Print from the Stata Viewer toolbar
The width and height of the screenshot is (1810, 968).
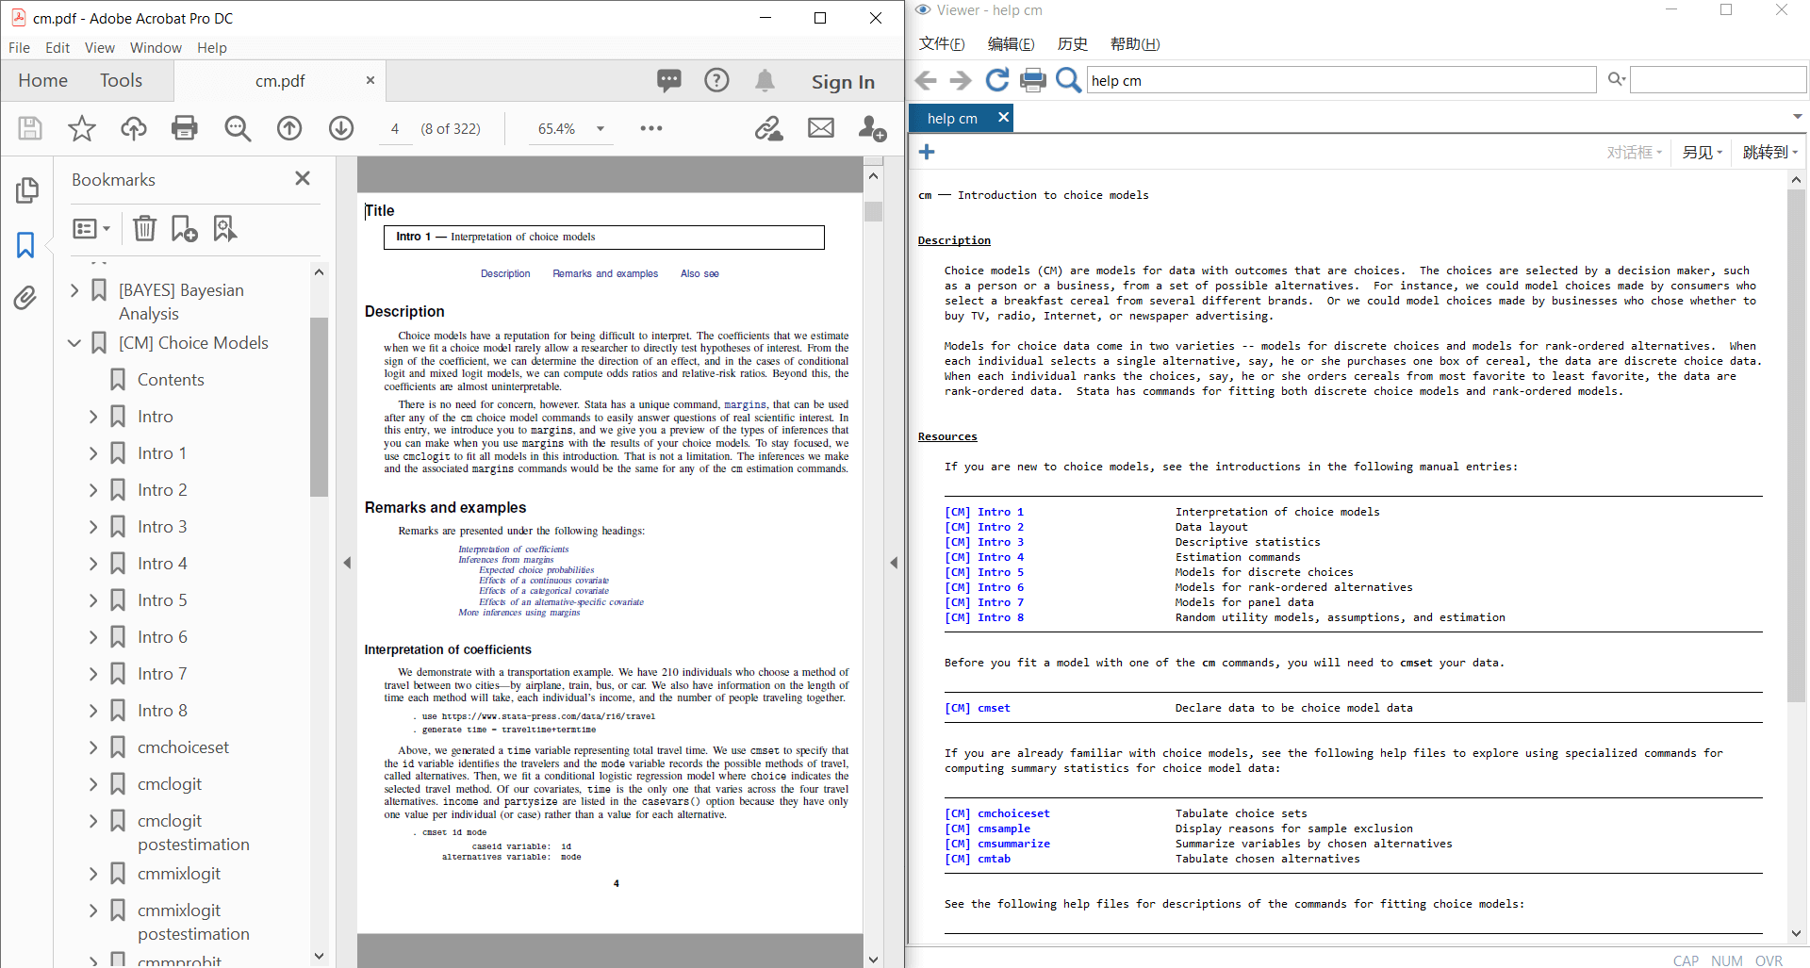1033,81
